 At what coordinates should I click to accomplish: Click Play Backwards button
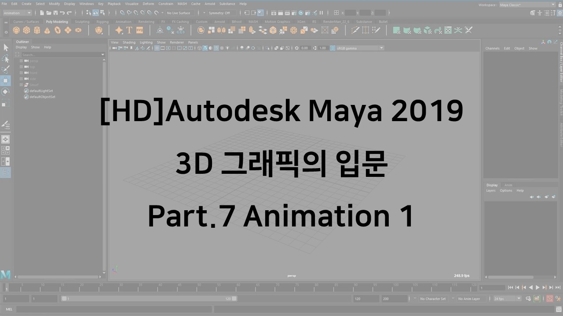[530, 287]
